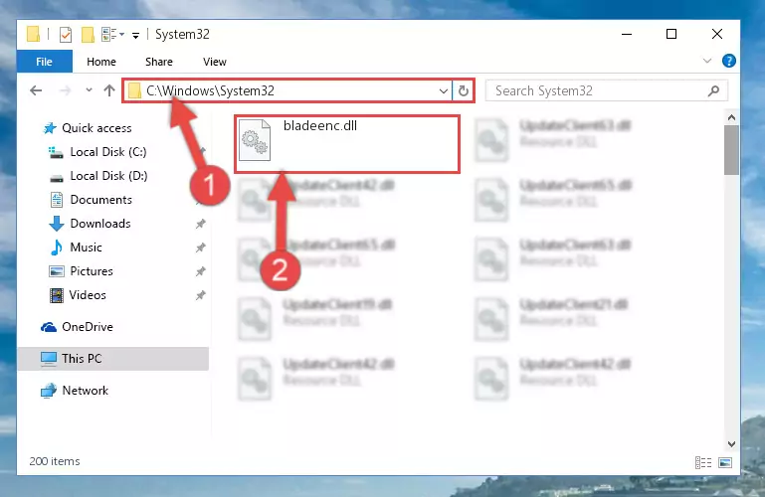Switch to the Home tab

click(101, 62)
